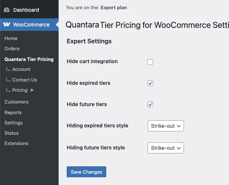The height and width of the screenshot is (185, 229).
Task: Uncheck the Hide future tiers checkbox
Action: pos(150,105)
